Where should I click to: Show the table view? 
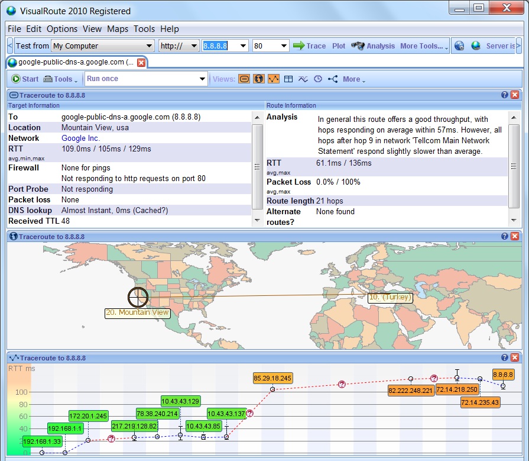(288, 79)
